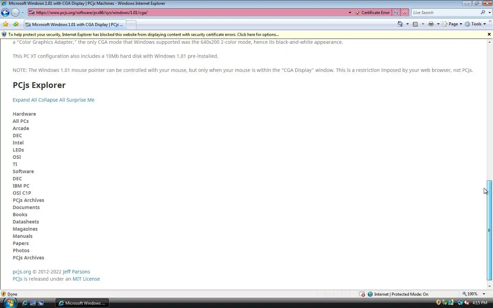Open the Home button dropdown arrow
This screenshot has height=308, width=493.
click(x=407, y=24)
